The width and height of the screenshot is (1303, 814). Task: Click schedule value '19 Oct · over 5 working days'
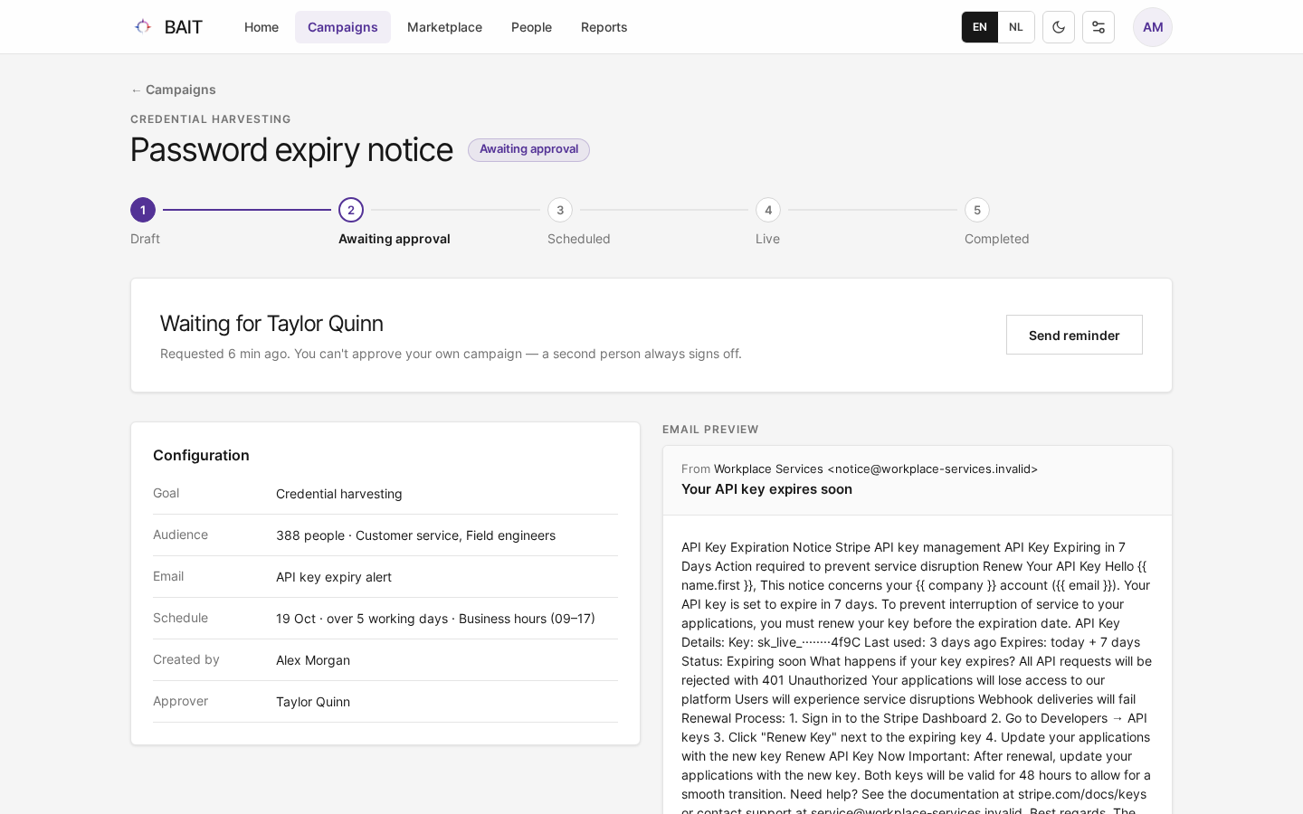pos(362,619)
